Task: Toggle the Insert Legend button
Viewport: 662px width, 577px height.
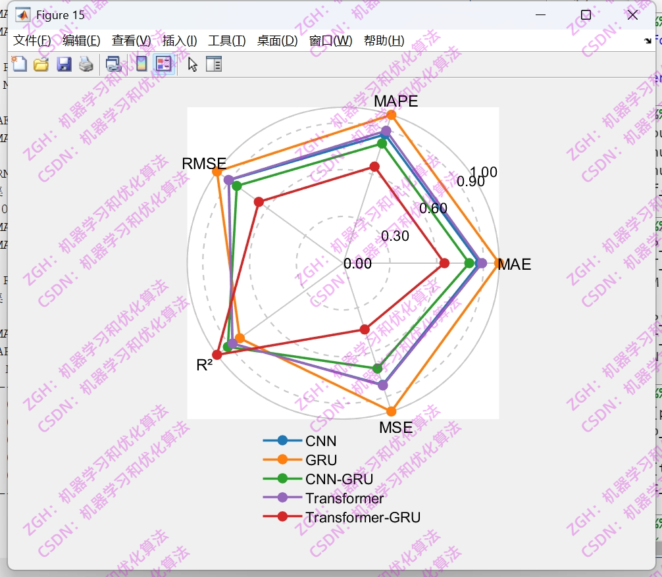Action: pyautogui.click(x=161, y=64)
